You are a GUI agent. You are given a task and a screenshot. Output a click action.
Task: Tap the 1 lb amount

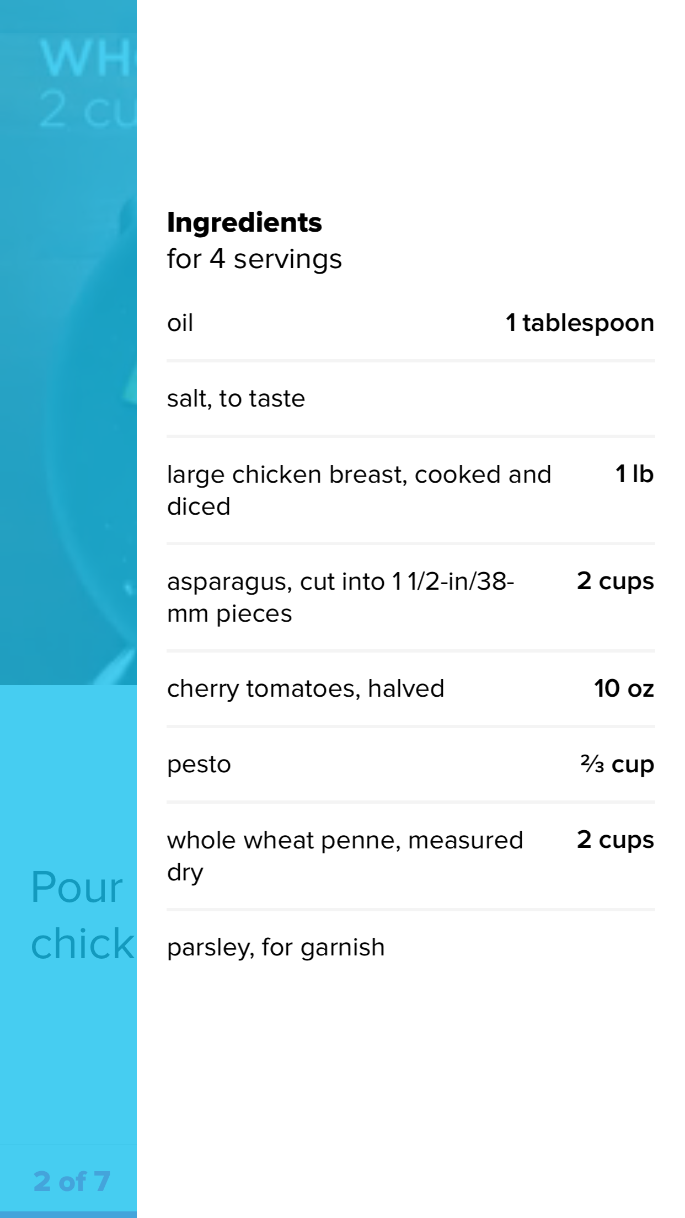tap(634, 474)
